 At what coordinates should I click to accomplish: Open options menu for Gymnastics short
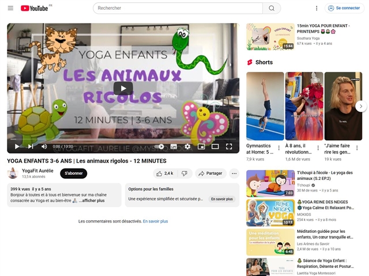(x=279, y=148)
